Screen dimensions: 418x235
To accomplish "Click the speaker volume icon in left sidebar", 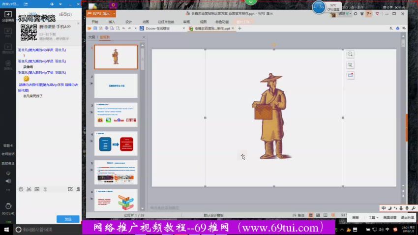I will 8,181.
